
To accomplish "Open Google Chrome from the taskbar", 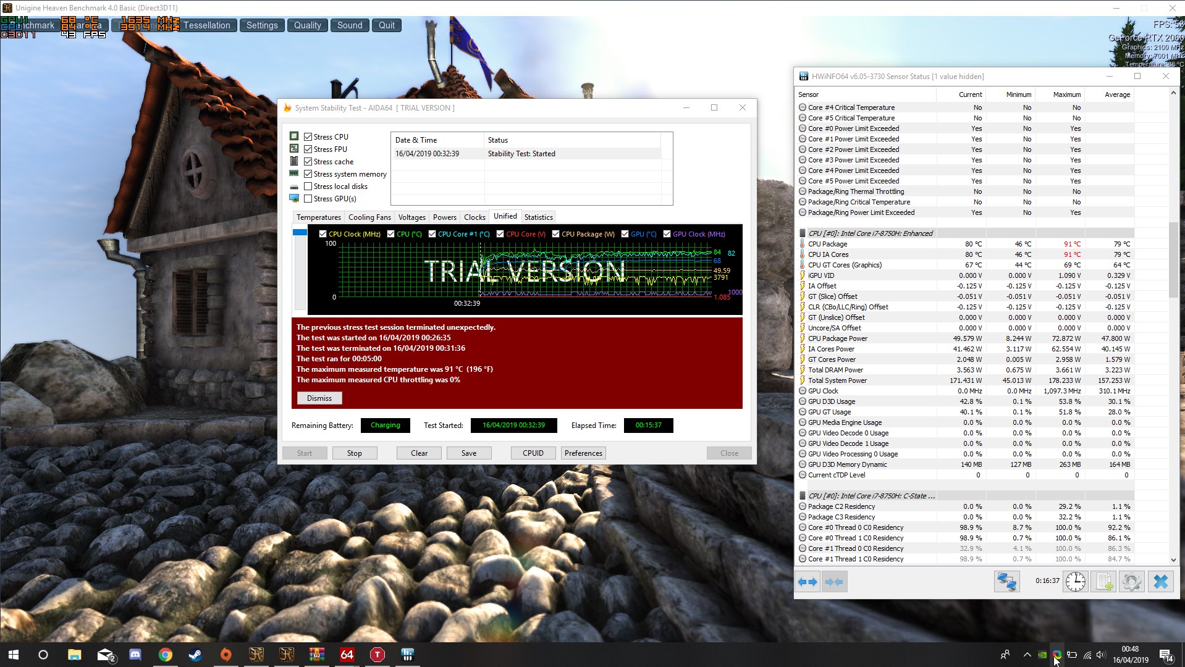I will tap(166, 655).
